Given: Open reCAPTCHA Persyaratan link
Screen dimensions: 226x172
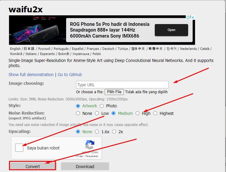Looking at the screenshot, I should coord(92,156).
